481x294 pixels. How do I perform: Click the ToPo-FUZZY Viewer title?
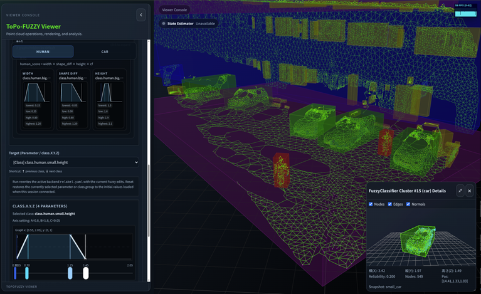[x=33, y=26]
